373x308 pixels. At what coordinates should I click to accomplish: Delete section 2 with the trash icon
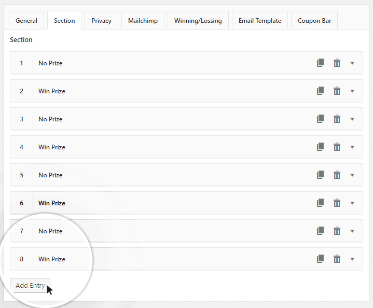(x=337, y=91)
